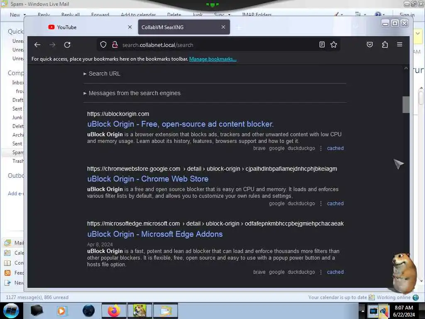Open uBlock Origin Microsoft Edge Addons result
Viewport: 425px width, 319px height.
155,234
